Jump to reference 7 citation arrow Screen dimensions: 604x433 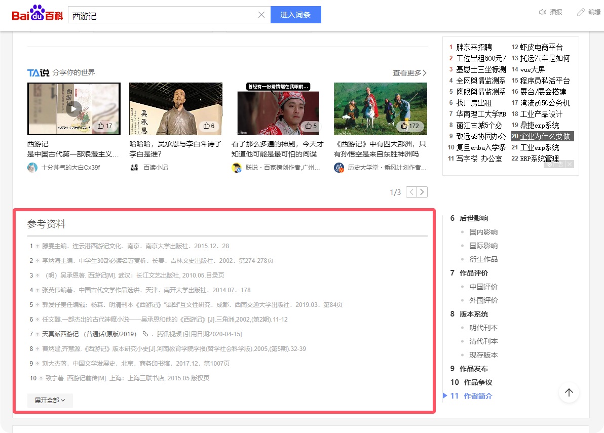click(37, 334)
